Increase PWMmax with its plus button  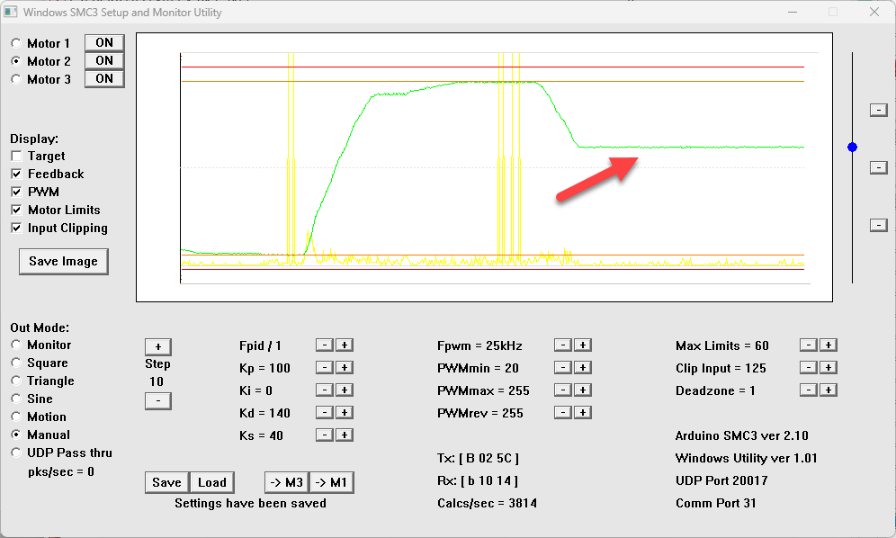[582, 390]
